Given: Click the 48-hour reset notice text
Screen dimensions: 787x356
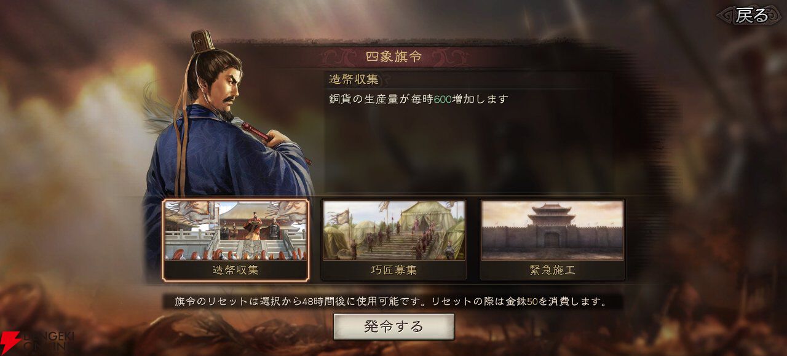Looking at the screenshot, I should point(392,302).
